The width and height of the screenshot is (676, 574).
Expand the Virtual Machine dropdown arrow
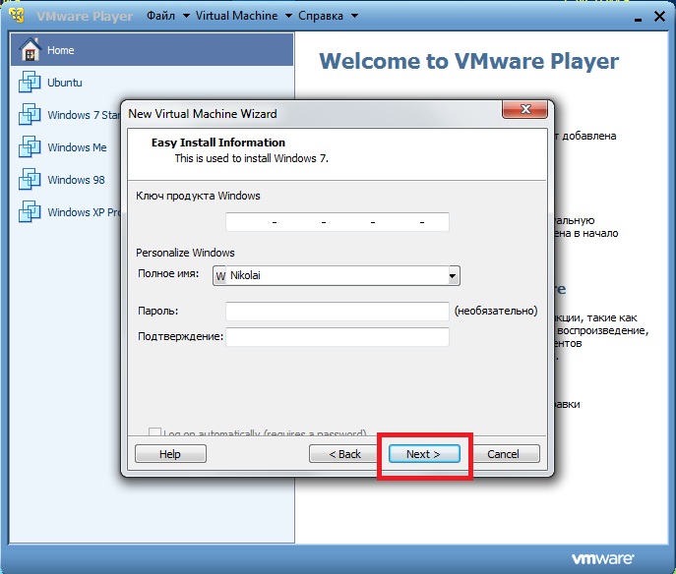[x=289, y=17]
